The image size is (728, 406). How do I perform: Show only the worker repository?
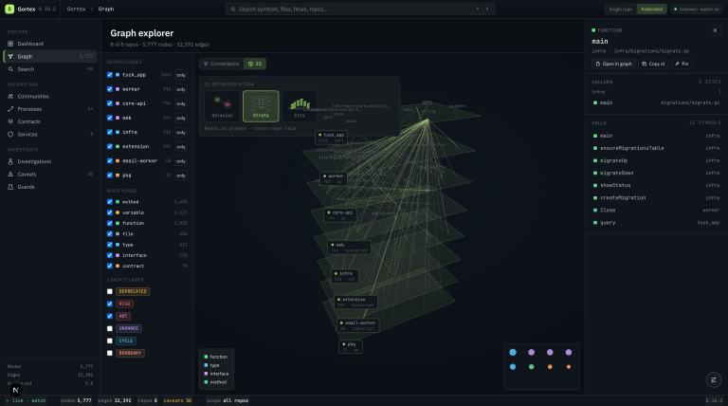(181, 89)
